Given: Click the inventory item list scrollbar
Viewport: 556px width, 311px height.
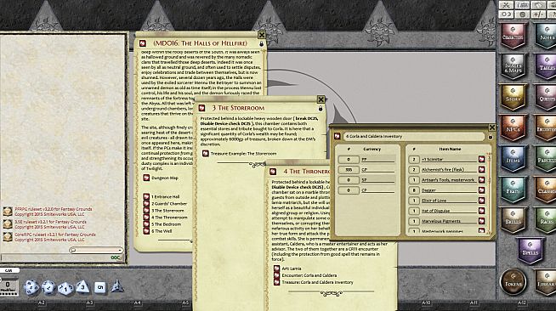Looking at the screenshot, I should pyautogui.click(x=489, y=193).
